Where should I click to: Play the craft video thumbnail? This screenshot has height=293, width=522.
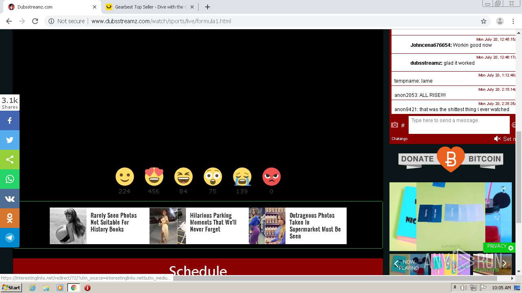451,216
